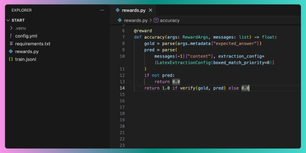Viewport: 306px width, 153px height.
Task: Close the rewards.py tab
Action: click(150, 10)
